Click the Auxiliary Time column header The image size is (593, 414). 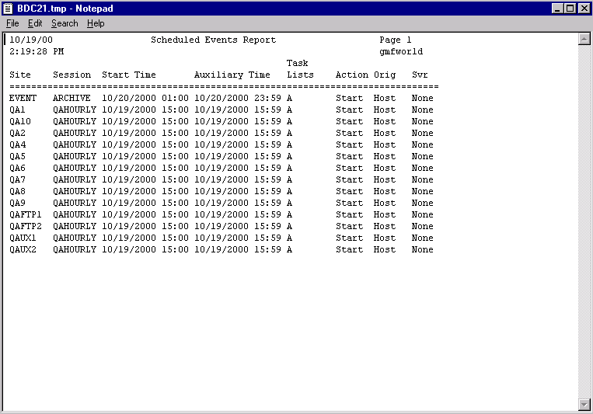coord(232,75)
